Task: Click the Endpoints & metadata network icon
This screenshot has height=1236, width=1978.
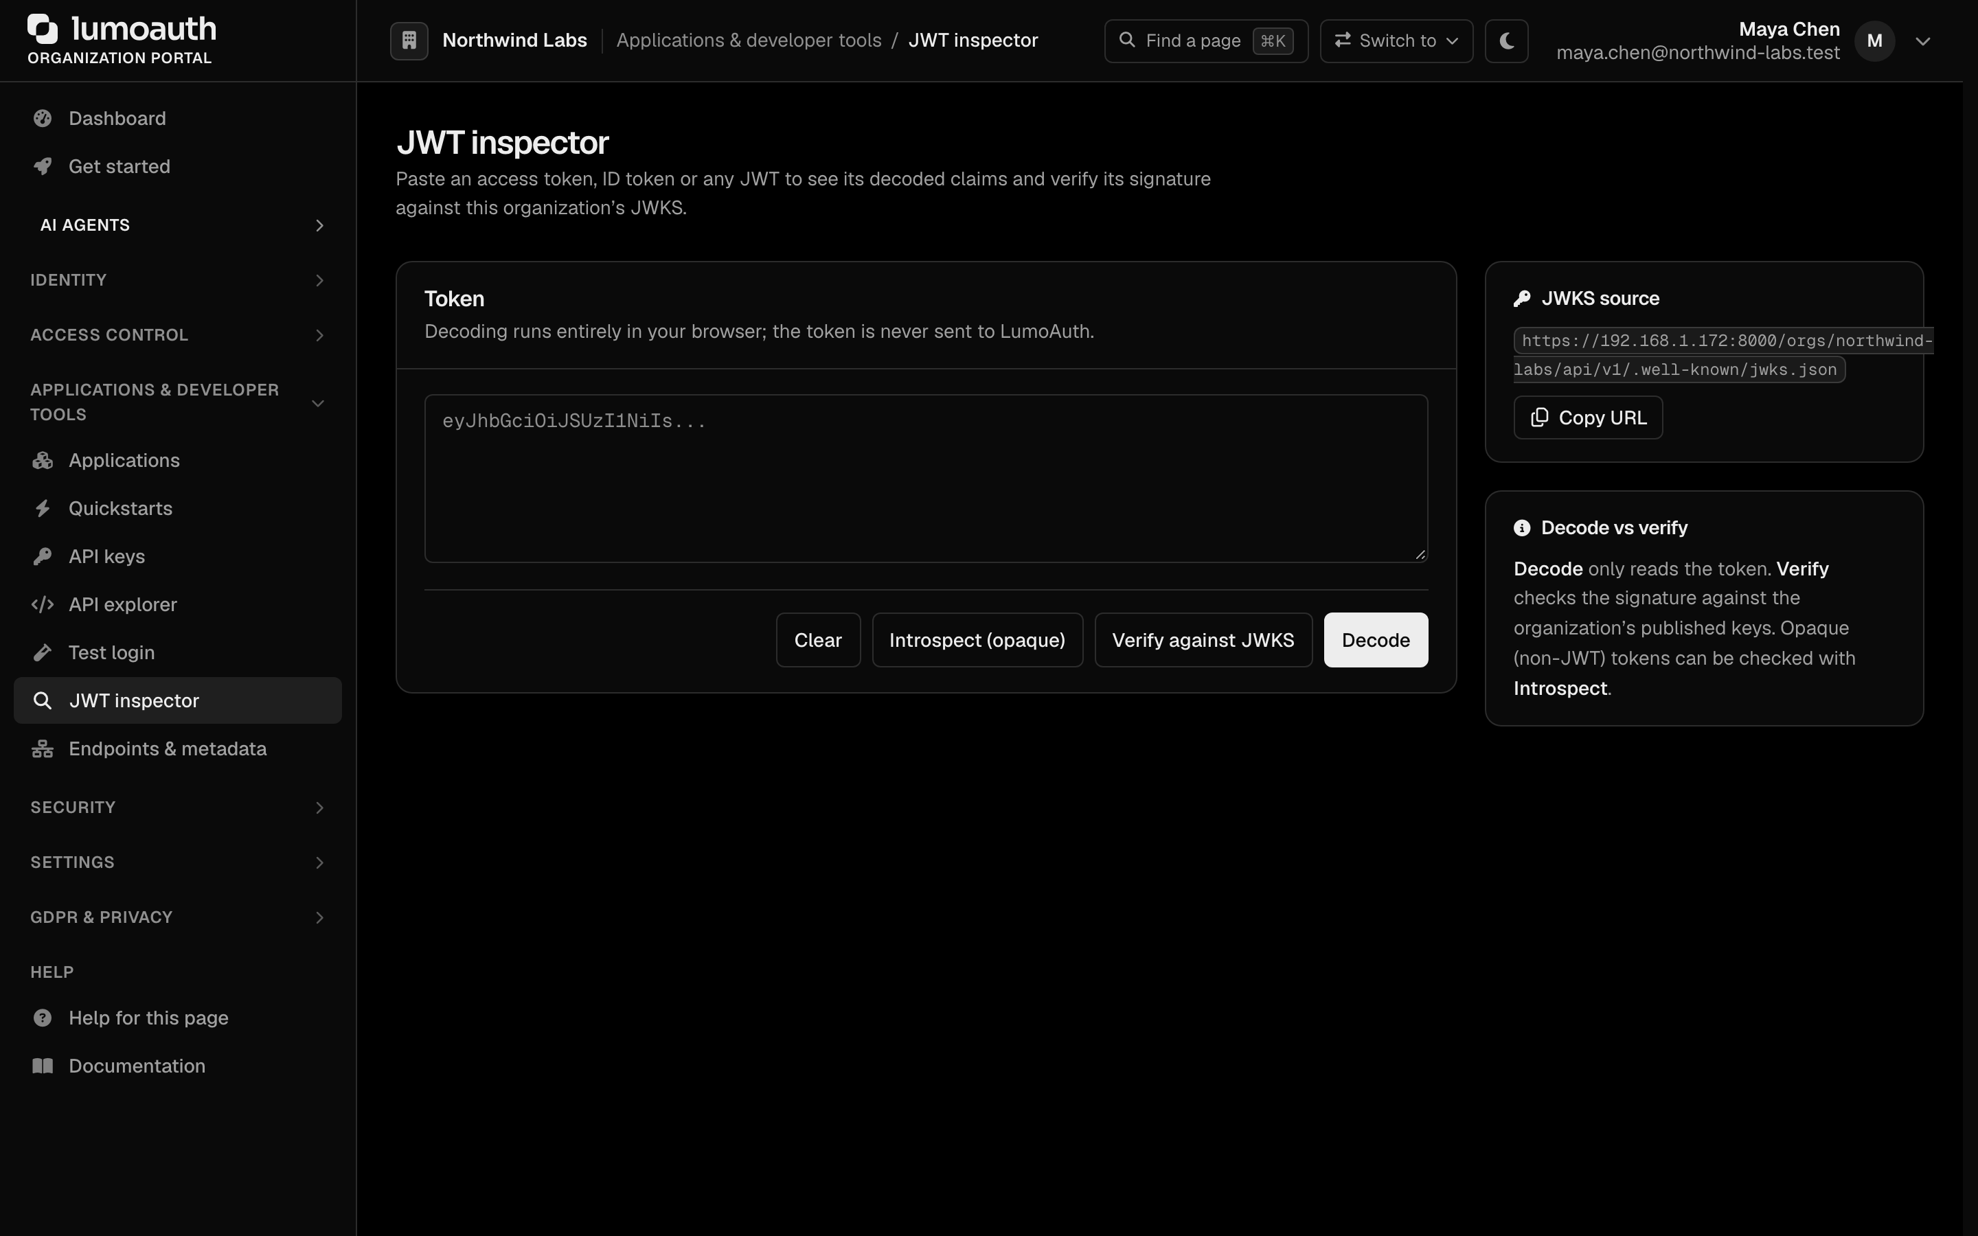Action: pos(43,748)
